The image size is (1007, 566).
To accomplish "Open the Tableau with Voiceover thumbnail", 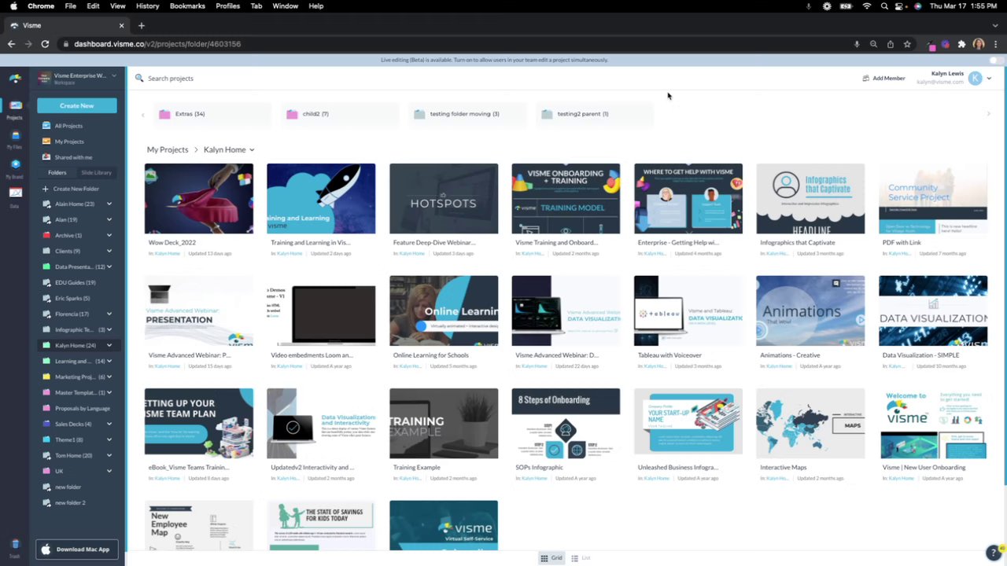I will [688, 311].
